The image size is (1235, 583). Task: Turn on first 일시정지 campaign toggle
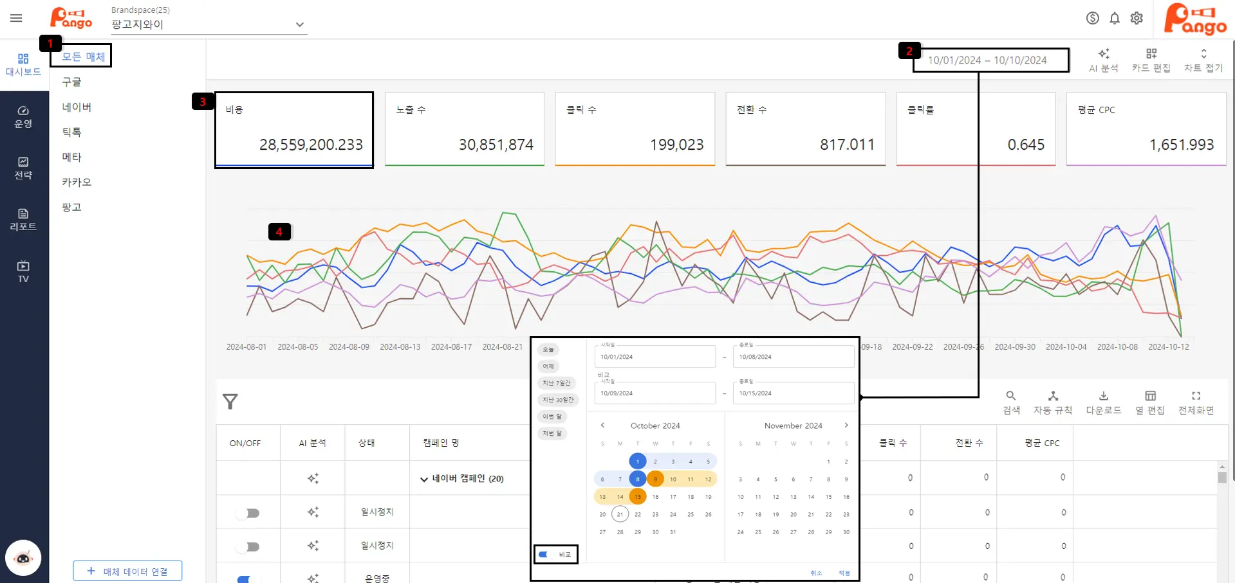click(x=248, y=513)
